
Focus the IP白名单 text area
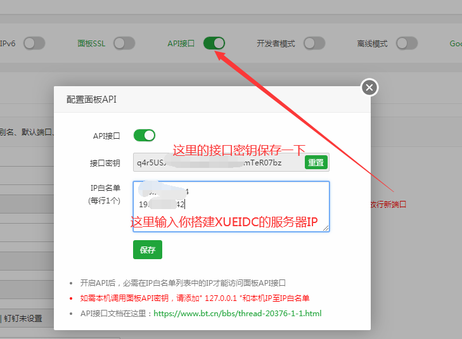231,206
